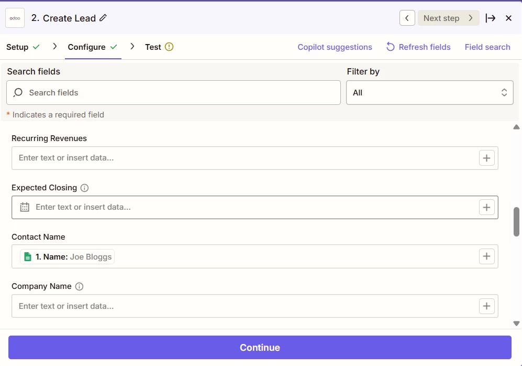Open the Setup tab
Viewport: 522px width, 366px height.
[23, 47]
